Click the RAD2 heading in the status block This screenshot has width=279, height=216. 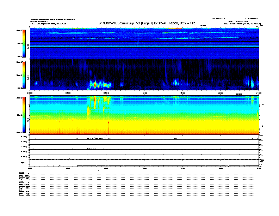click(x=21, y=172)
